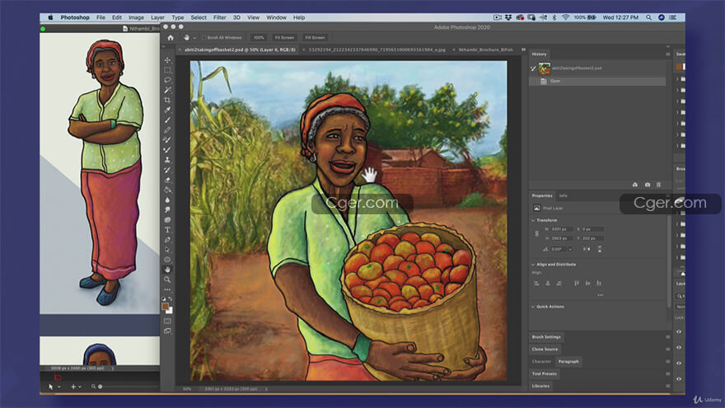Screen dimensions: 725x408
Task: Select the Magic Wand tool
Action: pos(167,90)
